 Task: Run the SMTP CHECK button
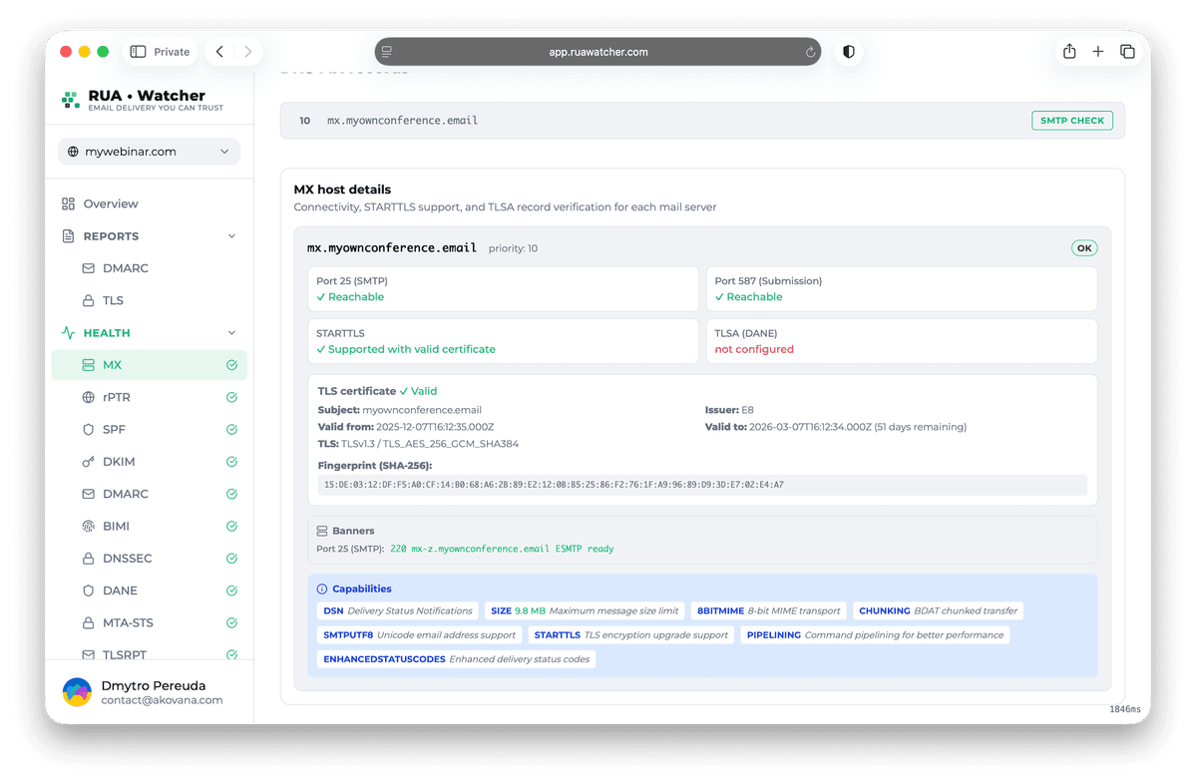(x=1072, y=120)
